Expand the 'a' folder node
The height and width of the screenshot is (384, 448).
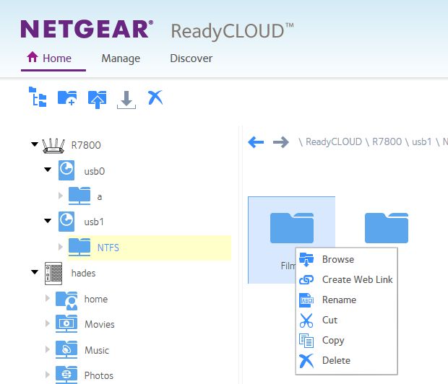60,196
